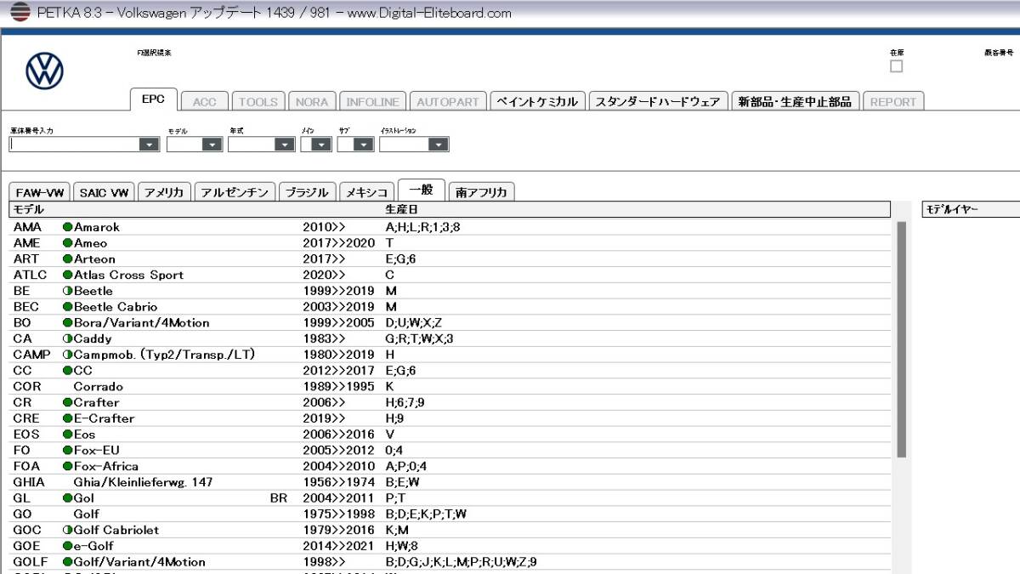Click the green dot next to Ameo
The image size is (1020, 574).
67,243
